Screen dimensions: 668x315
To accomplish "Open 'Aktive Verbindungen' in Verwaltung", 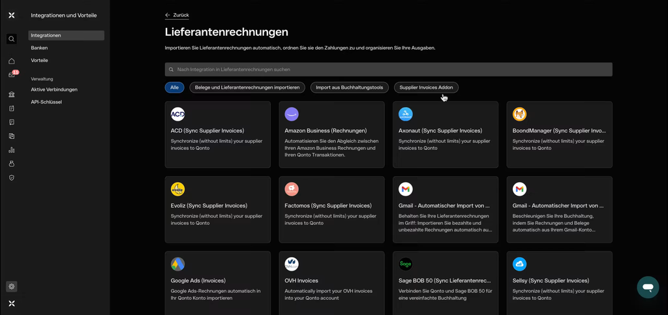I will [x=54, y=89].
